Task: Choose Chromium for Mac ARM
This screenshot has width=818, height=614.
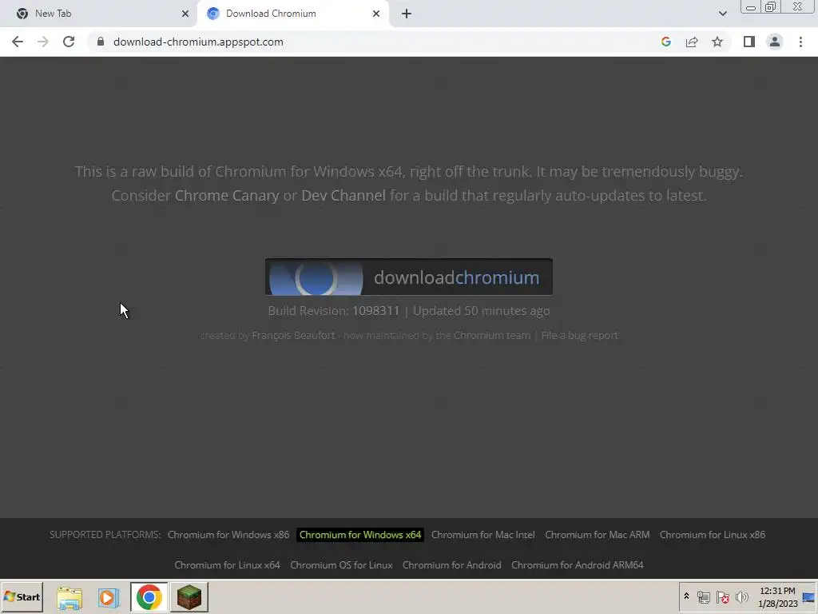Action: coord(598,535)
